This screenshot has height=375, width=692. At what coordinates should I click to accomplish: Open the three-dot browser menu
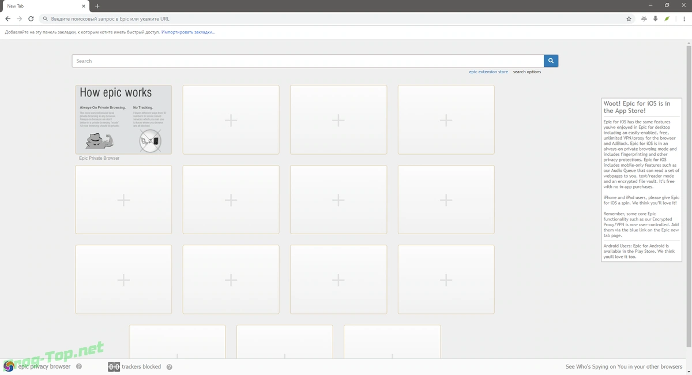click(684, 19)
